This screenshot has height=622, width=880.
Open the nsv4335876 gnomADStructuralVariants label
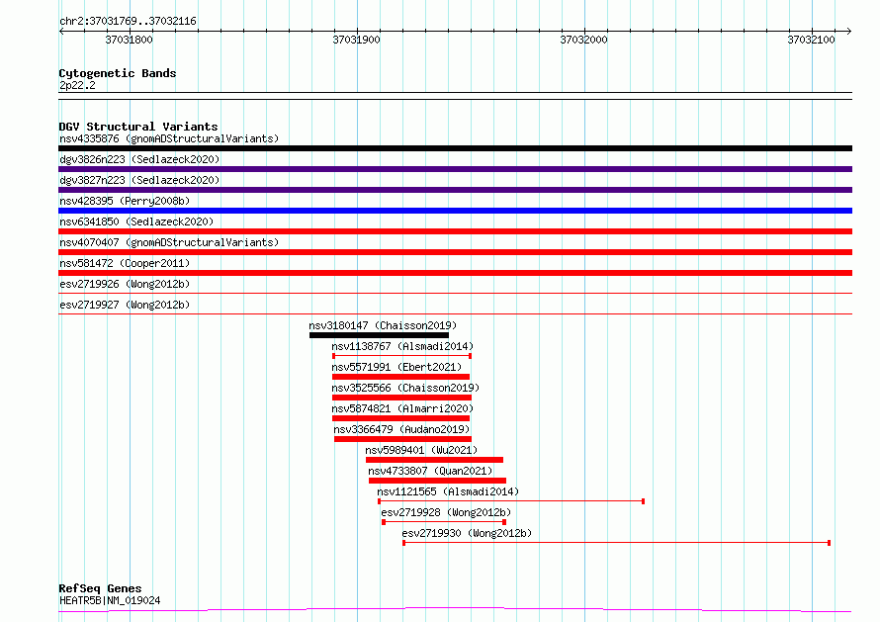[x=169, y=138]
